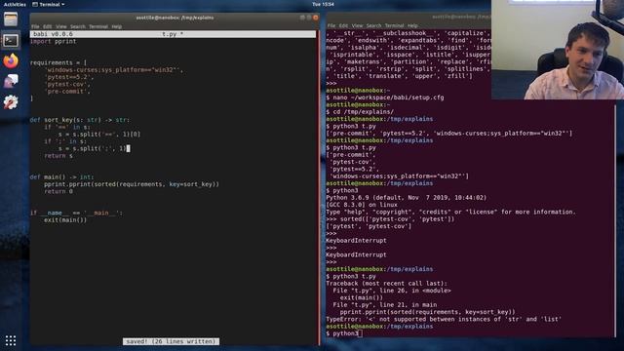Click the 'Type "help", "copyright"' info line

click(450, 213)
